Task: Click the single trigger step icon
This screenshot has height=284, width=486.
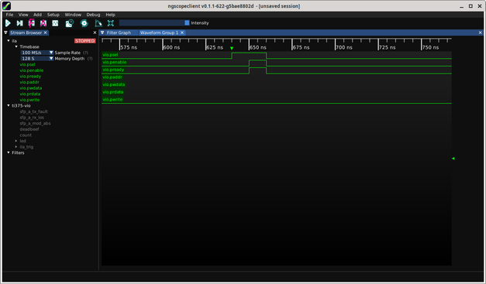Action: (x=20, y=23)
